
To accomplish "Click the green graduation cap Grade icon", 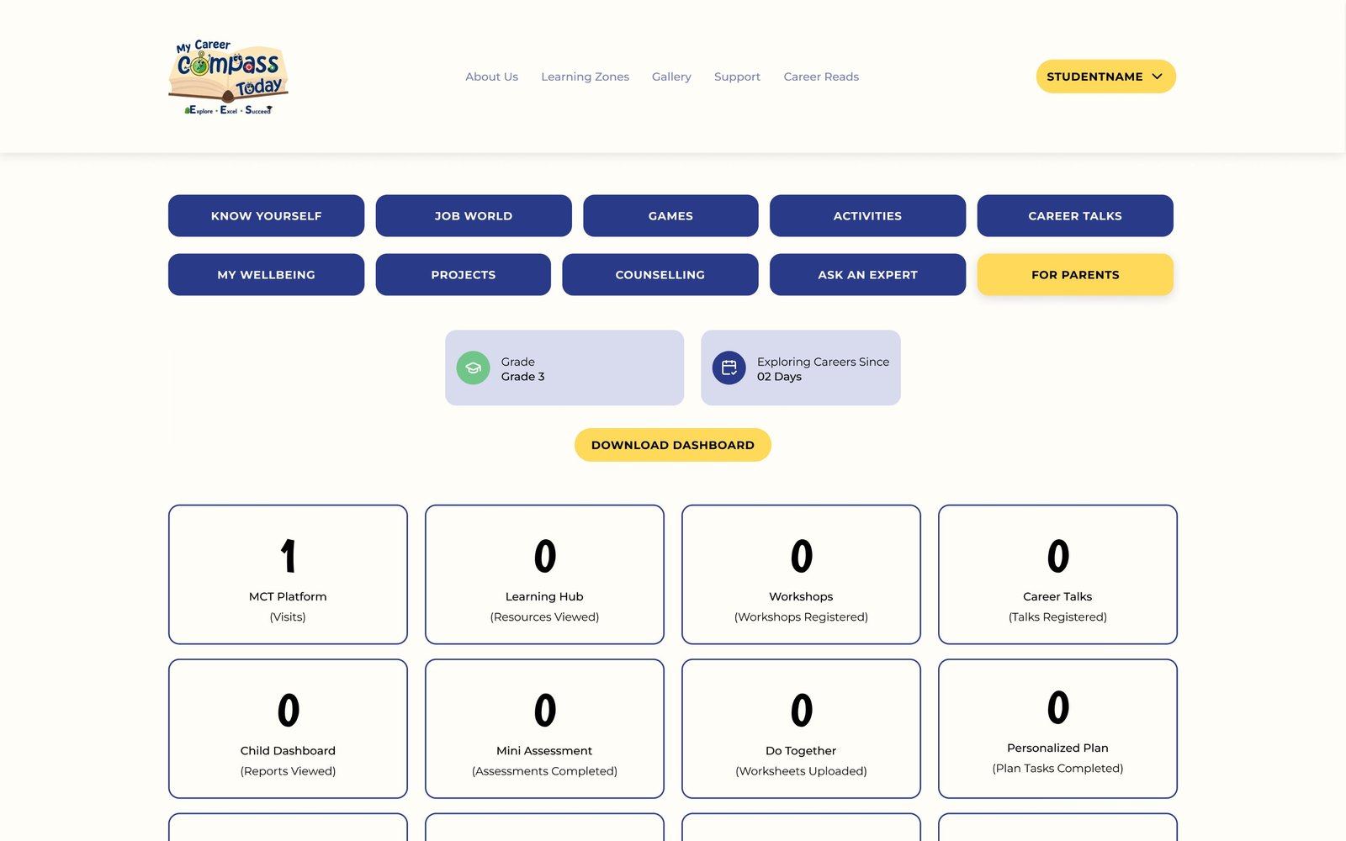I will [x=473, y=368].
